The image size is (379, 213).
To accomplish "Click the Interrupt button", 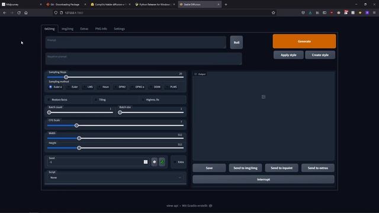I will click(x=264, y=179).
